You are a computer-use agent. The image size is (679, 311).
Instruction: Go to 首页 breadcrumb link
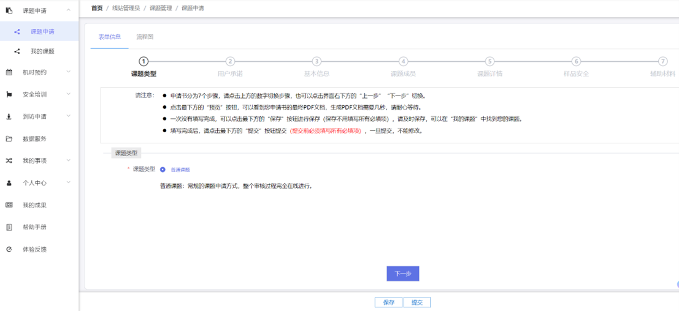97,8
